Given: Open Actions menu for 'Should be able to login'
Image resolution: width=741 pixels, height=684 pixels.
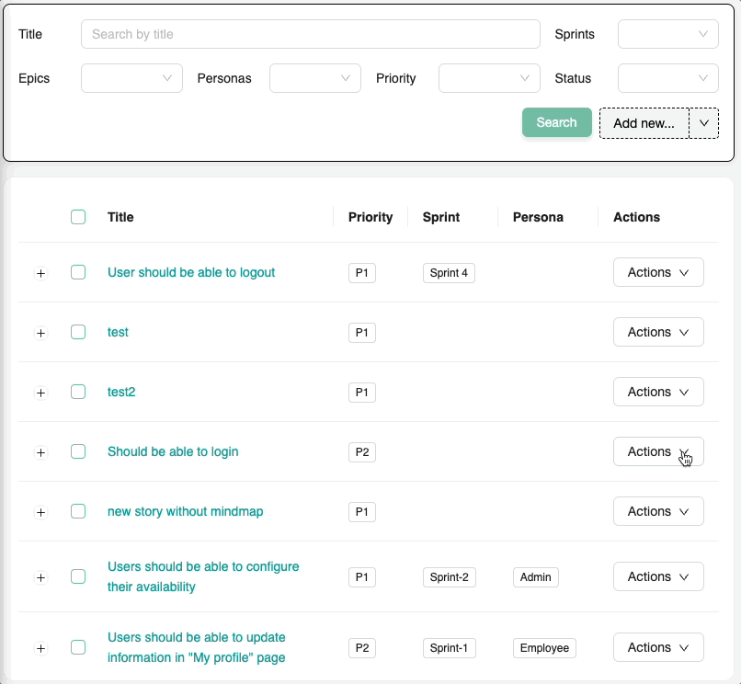Looking at the screenshot, I should click(x=657, y=451).
